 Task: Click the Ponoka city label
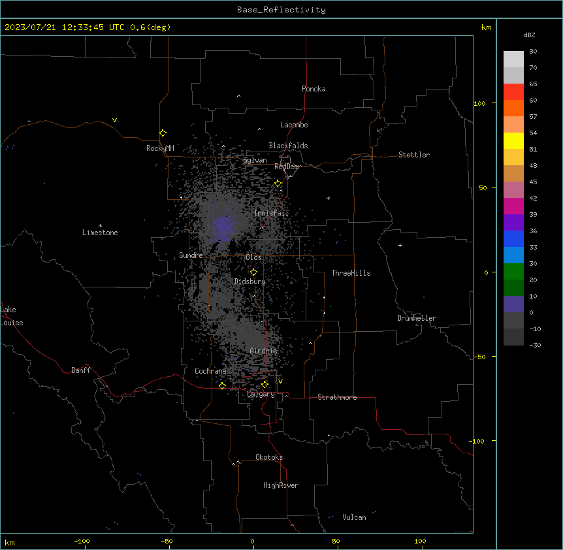314,89
